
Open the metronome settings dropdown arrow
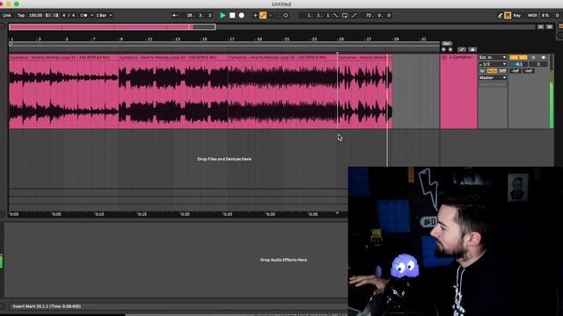[91, 16]
